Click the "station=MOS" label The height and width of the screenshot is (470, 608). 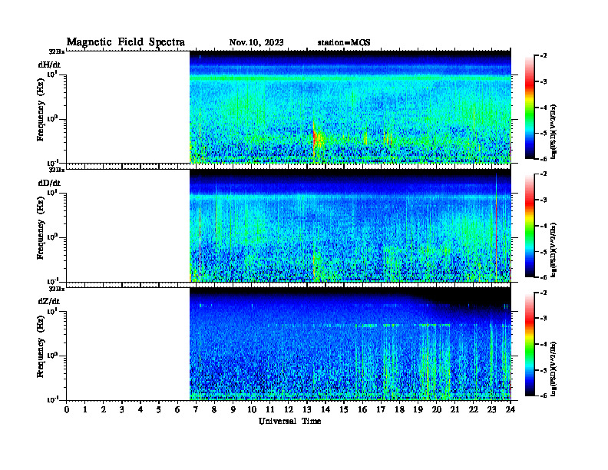click(x=344, y=43)
